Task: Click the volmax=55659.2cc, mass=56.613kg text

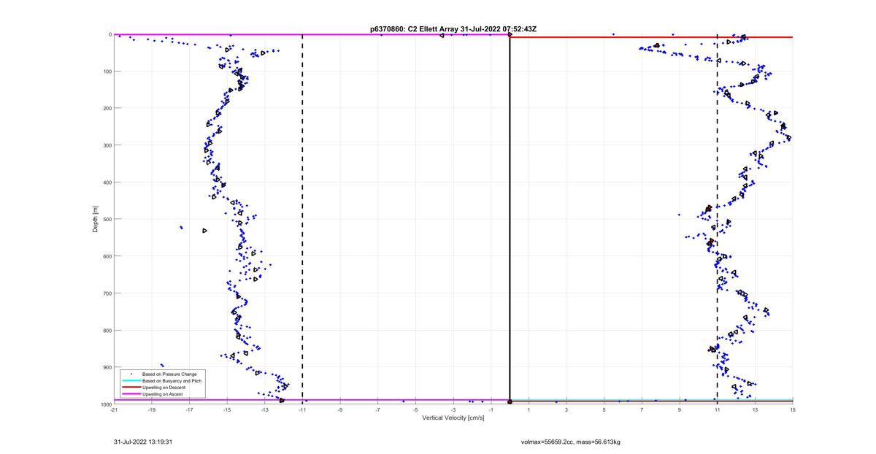Action: point(570,442)
